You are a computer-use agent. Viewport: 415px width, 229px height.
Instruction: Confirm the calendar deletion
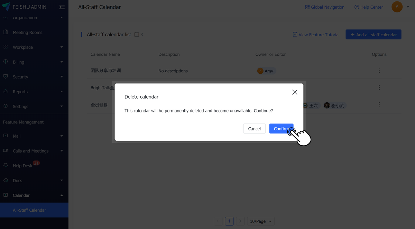(x=281, y=128)
